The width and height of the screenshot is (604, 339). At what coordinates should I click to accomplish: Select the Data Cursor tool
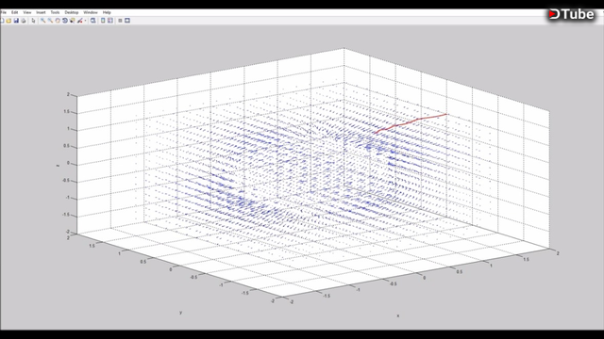point(73,21)
